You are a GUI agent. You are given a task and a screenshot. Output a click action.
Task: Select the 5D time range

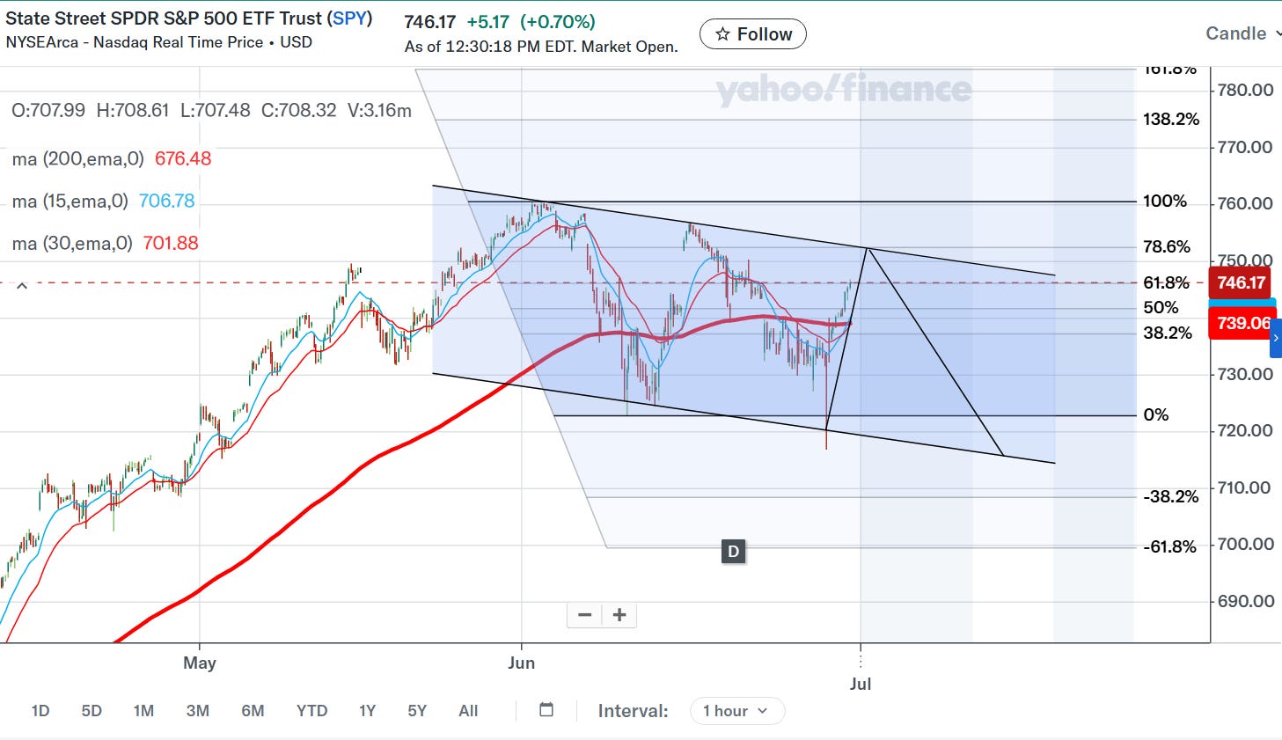coord(92,711)
